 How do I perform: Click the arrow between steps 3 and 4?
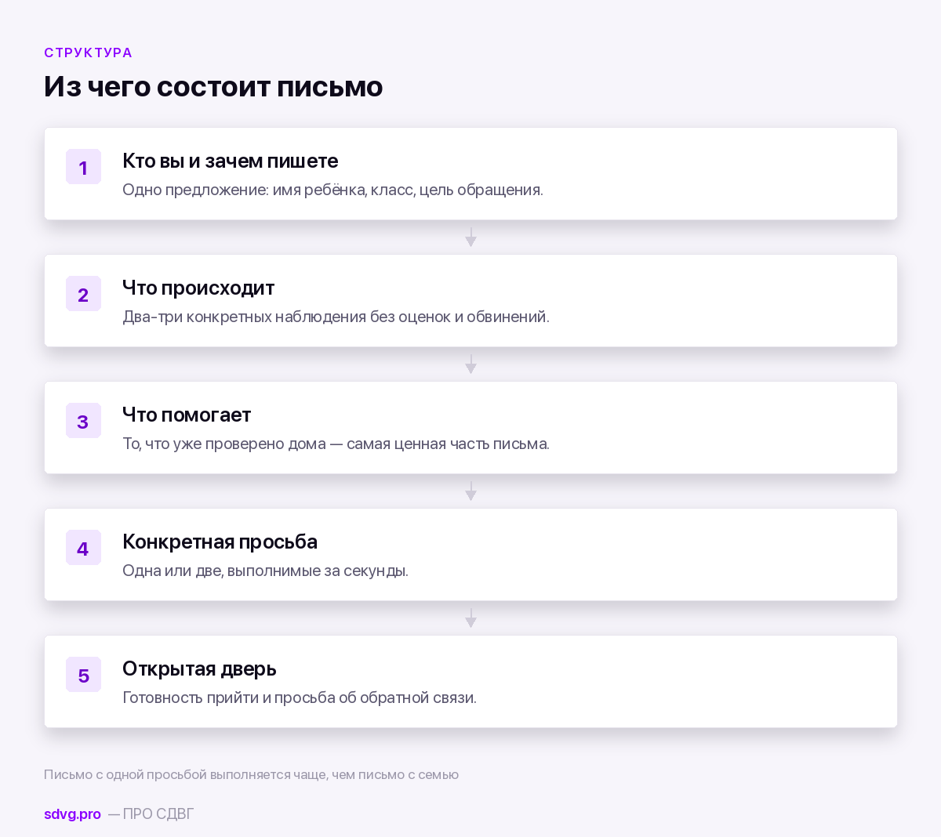(470, 491)
